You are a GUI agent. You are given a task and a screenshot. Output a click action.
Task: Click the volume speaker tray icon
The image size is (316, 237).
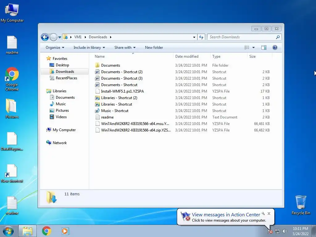tap(285, 231)
